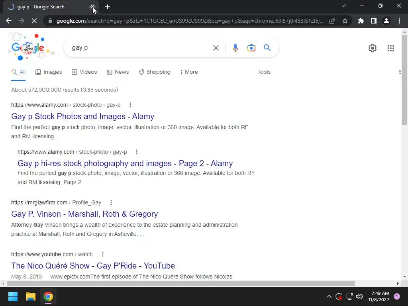Show hidden system tray icons

click(329, 296)
